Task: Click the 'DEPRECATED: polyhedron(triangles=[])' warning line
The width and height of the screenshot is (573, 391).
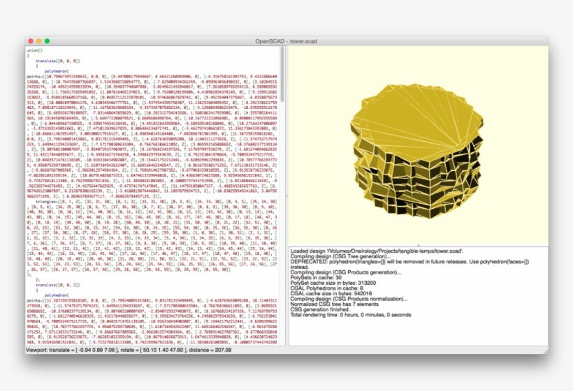Action: [x=409, y=265]
